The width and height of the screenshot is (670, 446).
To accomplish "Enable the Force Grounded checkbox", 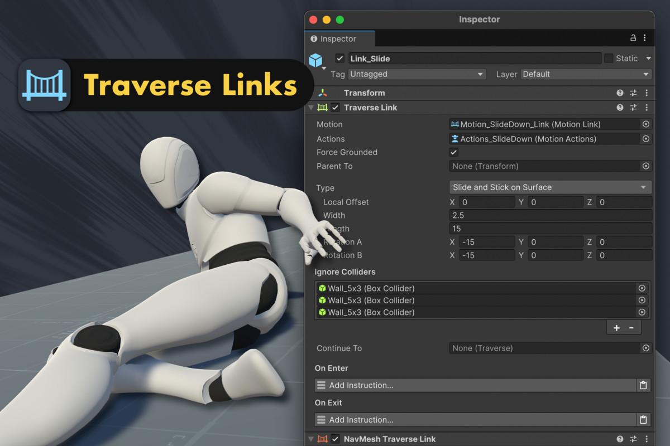I will [x=453, y=152].
